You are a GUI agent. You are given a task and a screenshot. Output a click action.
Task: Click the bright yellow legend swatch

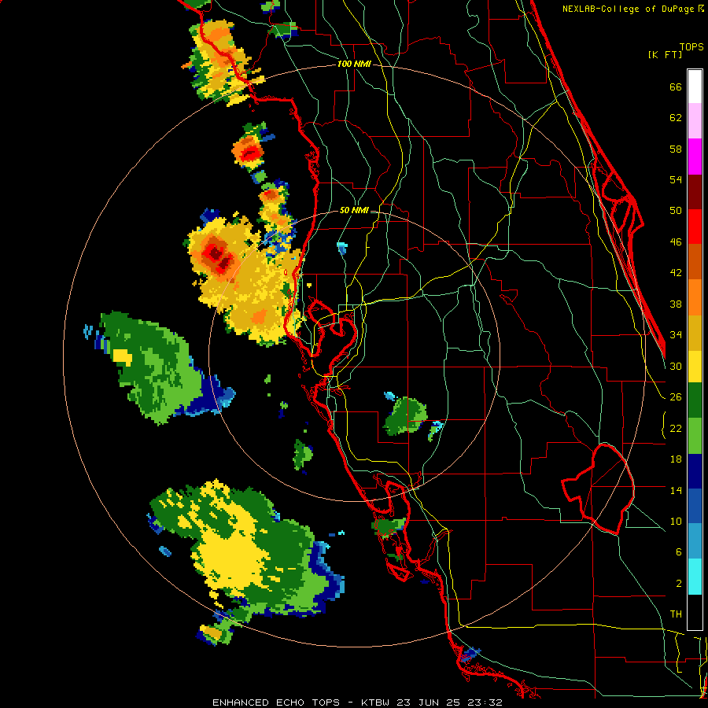[695, 366]
